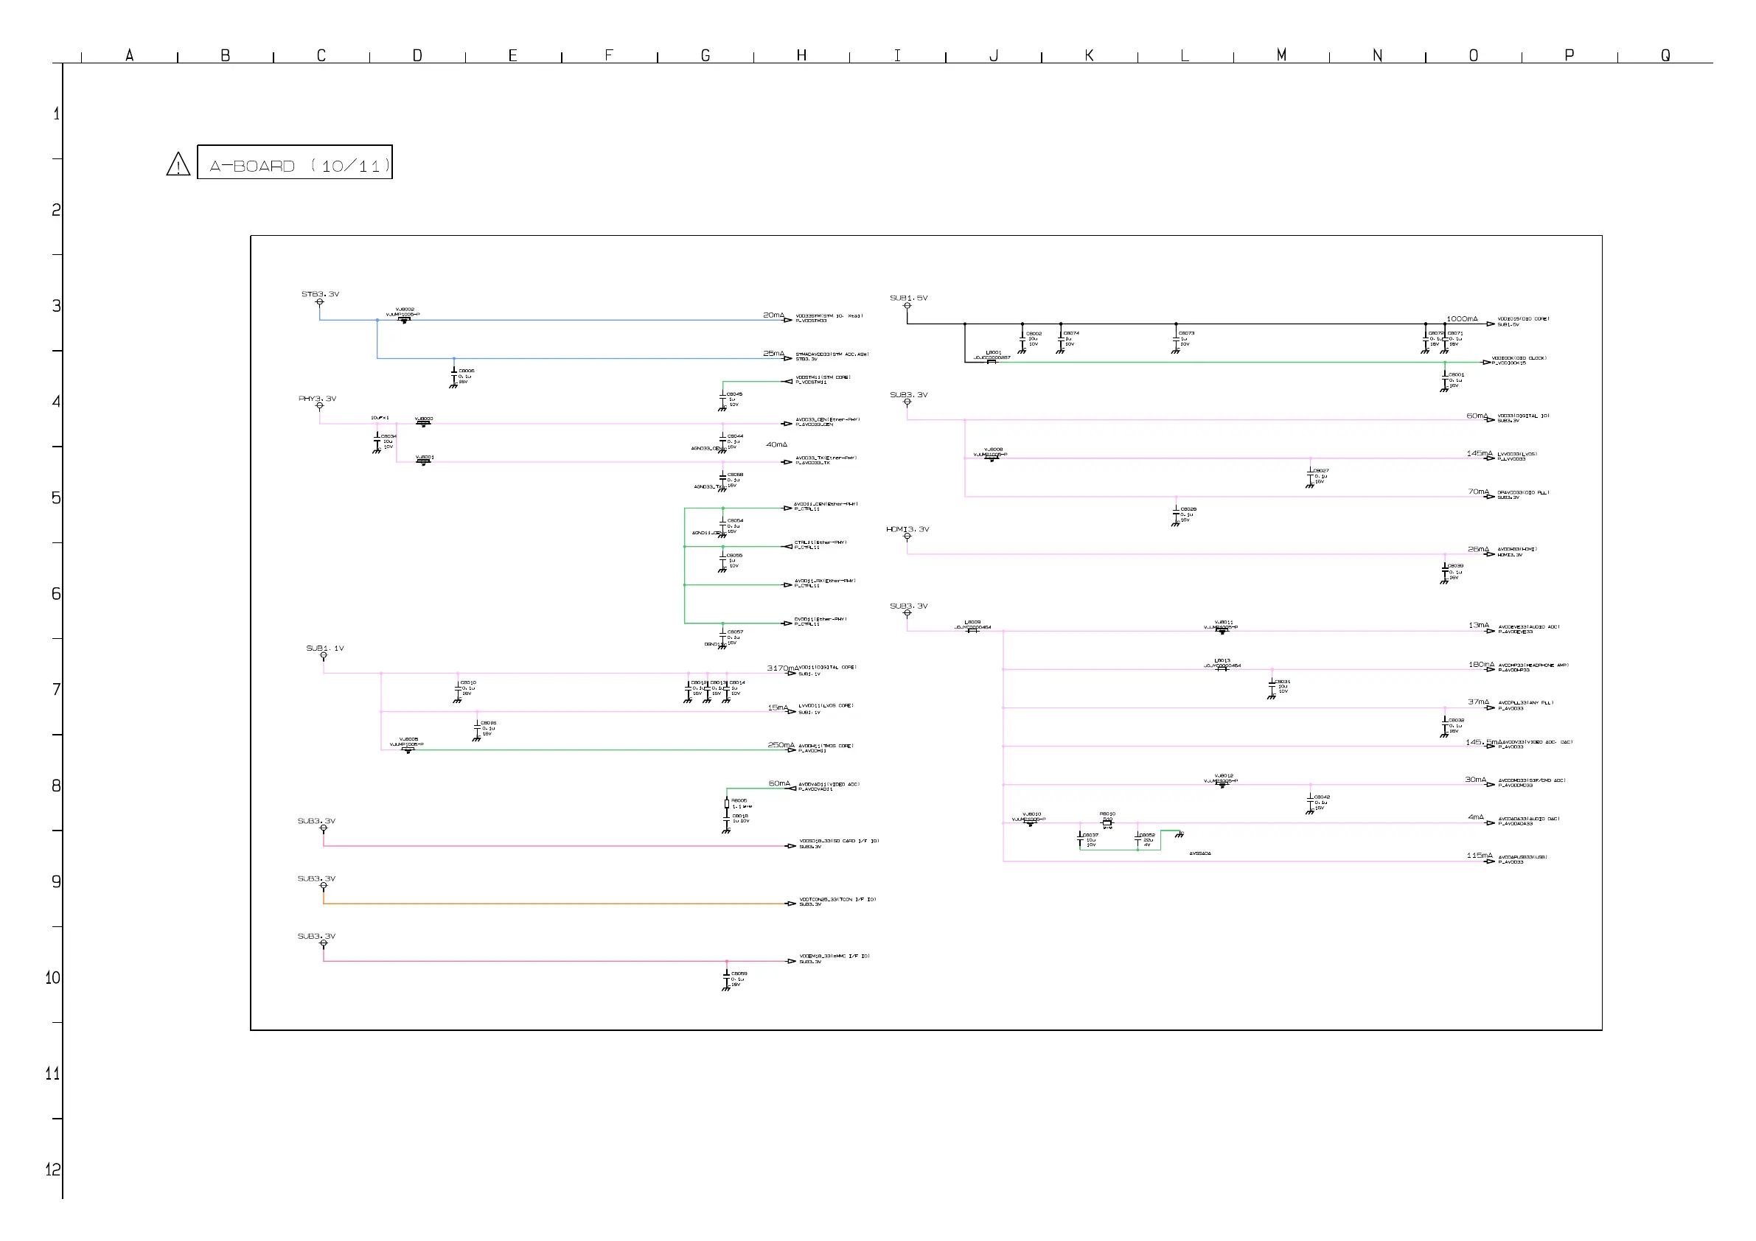1756x1241 pixels.
Task: Click the VDD33STM output port arrow
Action: 787,320
